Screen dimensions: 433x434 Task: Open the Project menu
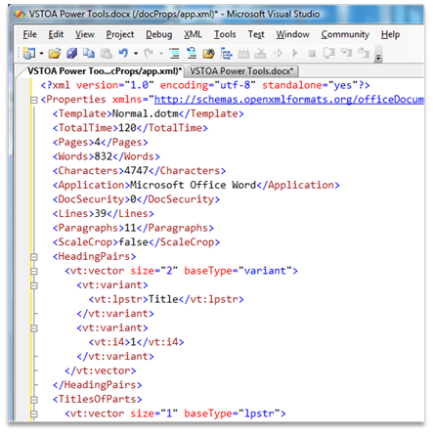coord(120,34)
